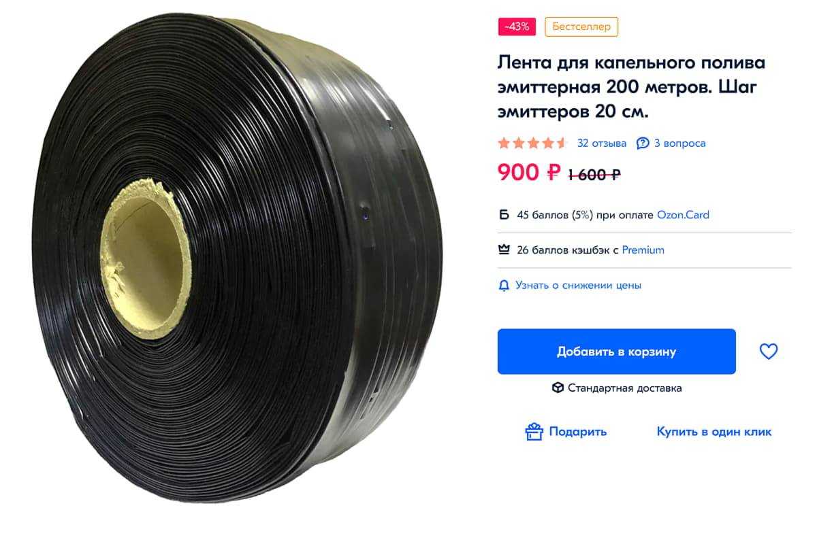Click the star rating icons
This screenshot has height=544, width=817.
(532, 143)
